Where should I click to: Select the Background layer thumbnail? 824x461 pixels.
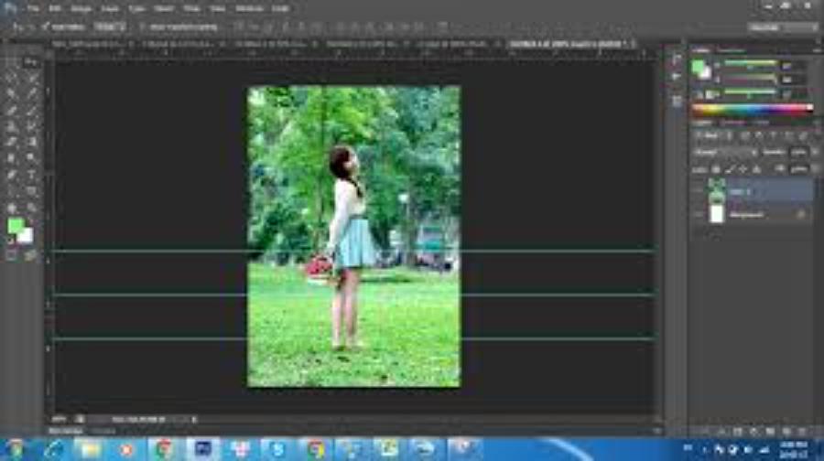[717, 213]
